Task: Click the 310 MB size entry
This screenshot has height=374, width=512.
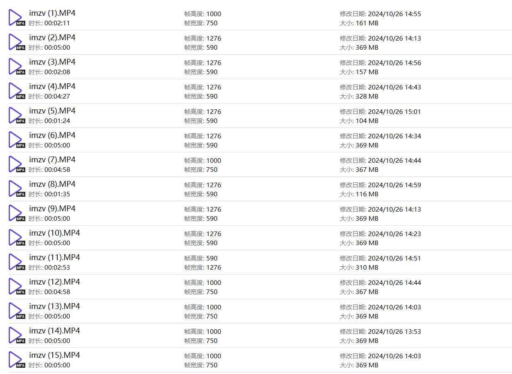Action: (x=367, y=268)
